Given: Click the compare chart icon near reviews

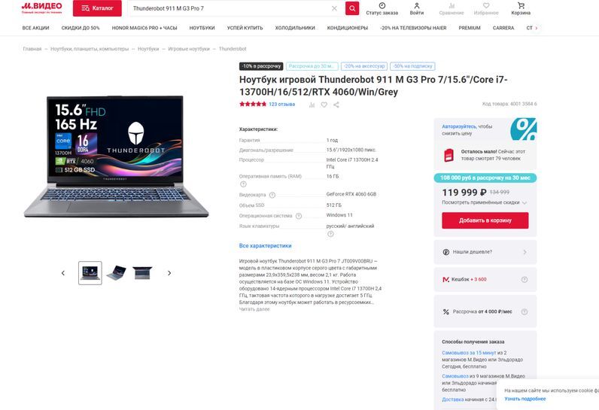Looking at the screenshot, I should 312,105.
